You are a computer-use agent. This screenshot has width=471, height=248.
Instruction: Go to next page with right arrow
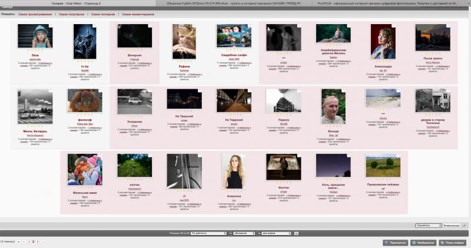42,242
